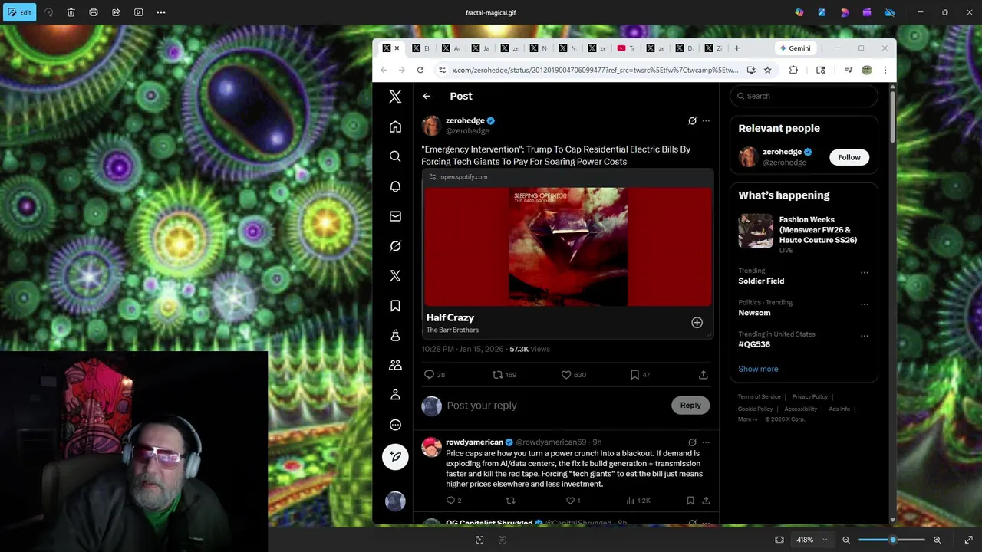The image size is (982, 552).
Task: Open the zerohedge post's three-dot menu
Action: (x=706, y=120)
